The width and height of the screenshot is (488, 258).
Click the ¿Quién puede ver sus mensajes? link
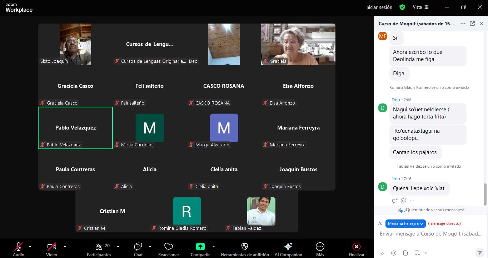[x=434, y=210]
